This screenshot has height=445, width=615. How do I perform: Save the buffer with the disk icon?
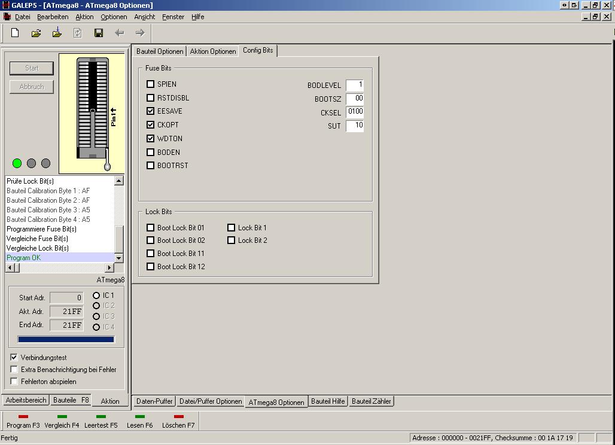pos(98,33)
